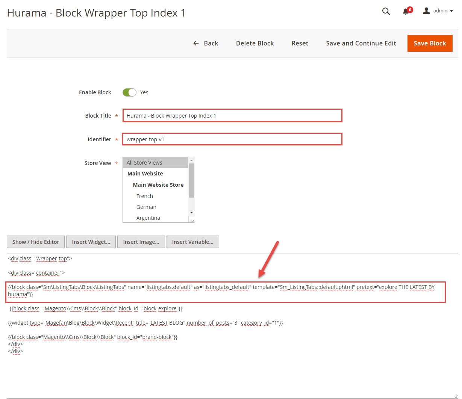Click the orange Save Block button
This screenshot has height=399, width=462.
430,43
